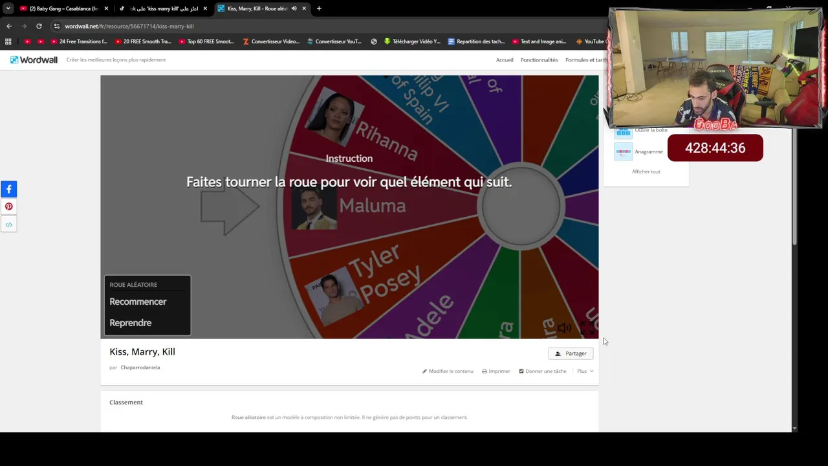The width and height of the screenshot is (828, 466).
Task: Click the scrollbar's down arrow
Action: pos(794,428)
